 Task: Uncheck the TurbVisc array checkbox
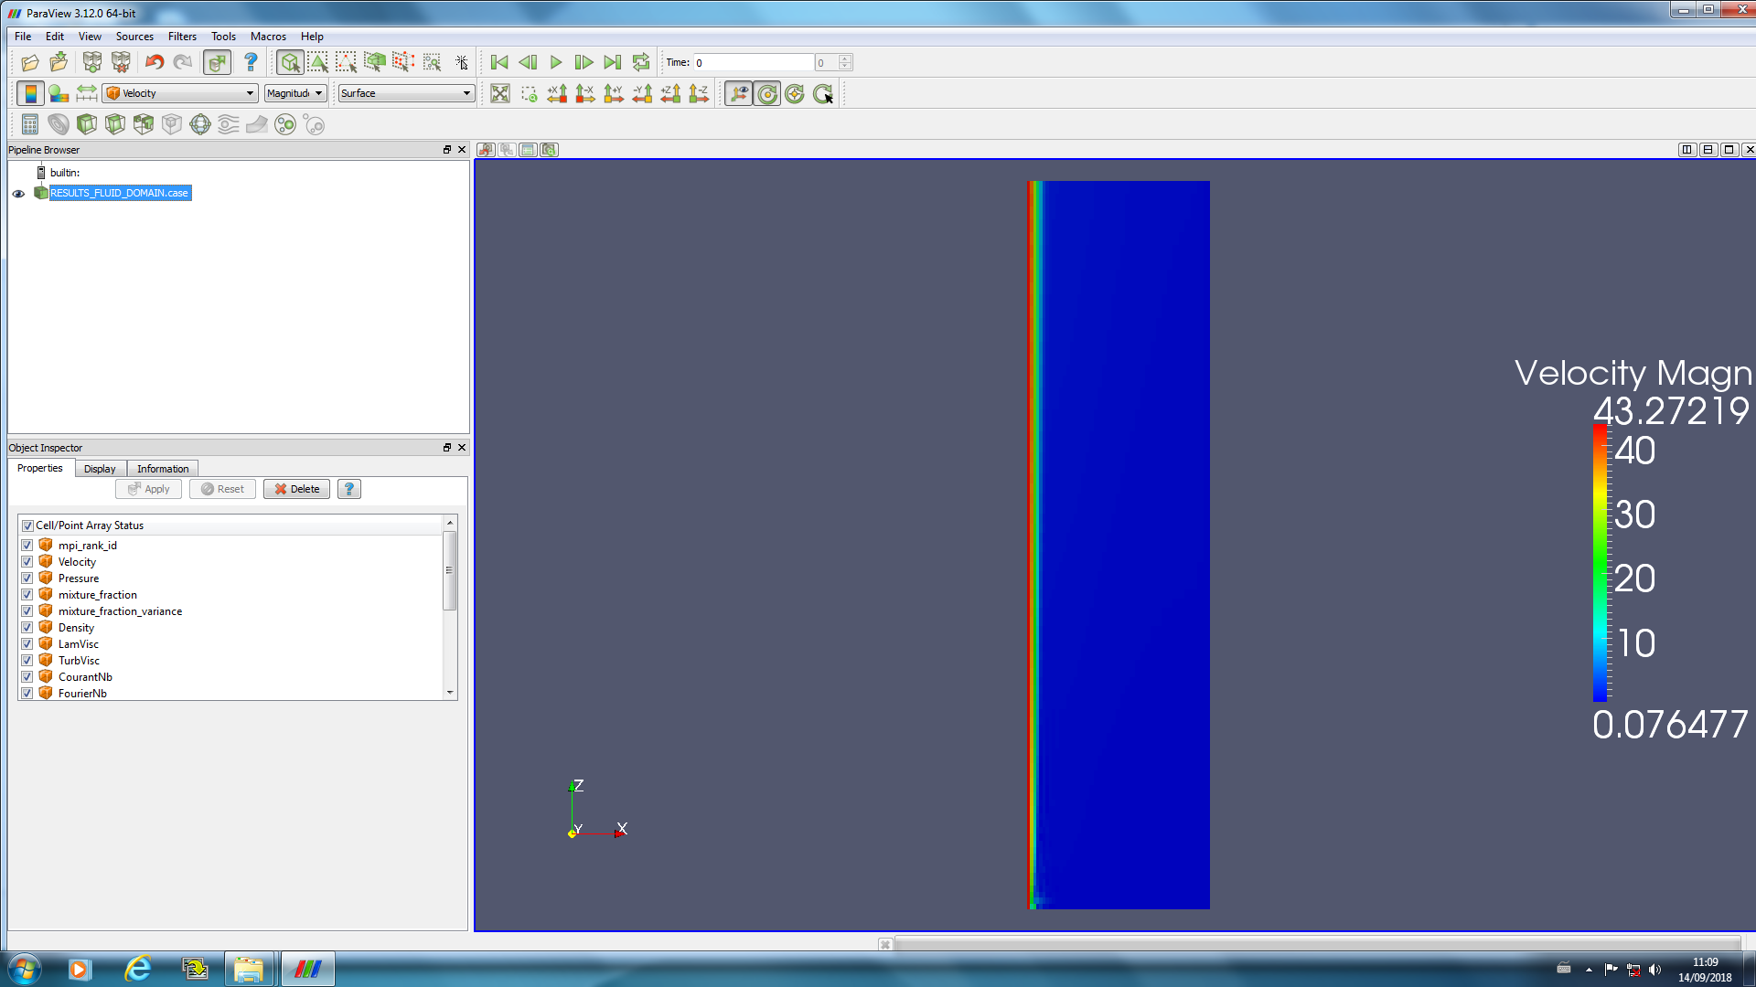(x=27, y=661)
